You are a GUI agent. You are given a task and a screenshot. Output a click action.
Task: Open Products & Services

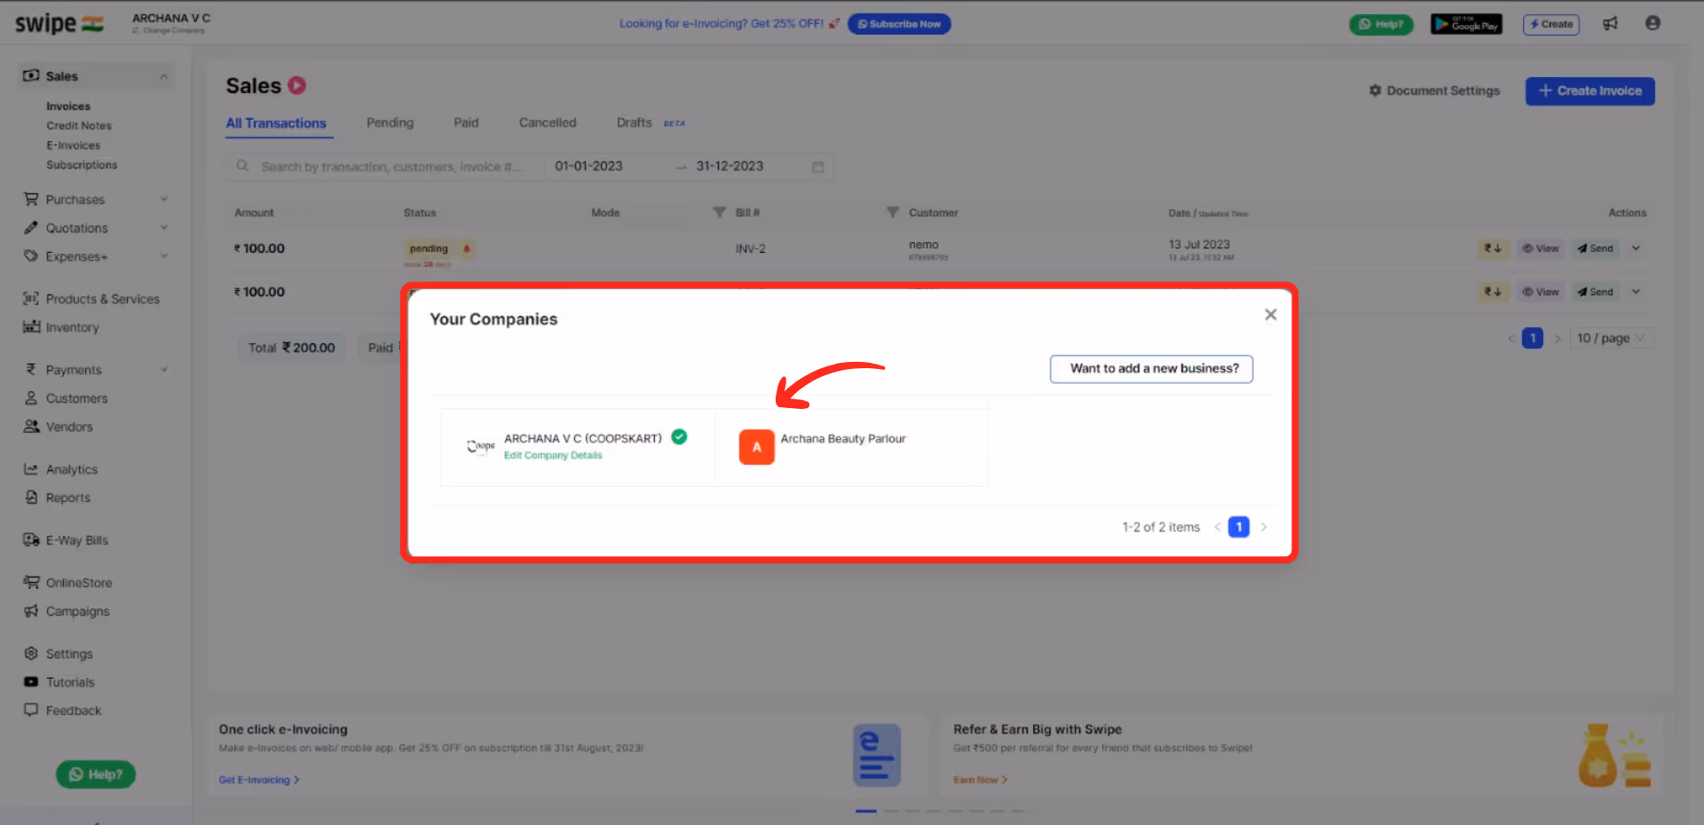(92, 299)
